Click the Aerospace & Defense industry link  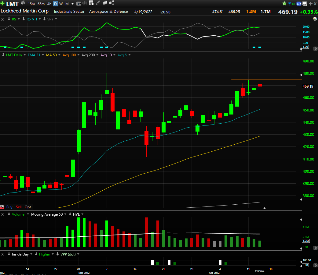click(x=108, y=12)
